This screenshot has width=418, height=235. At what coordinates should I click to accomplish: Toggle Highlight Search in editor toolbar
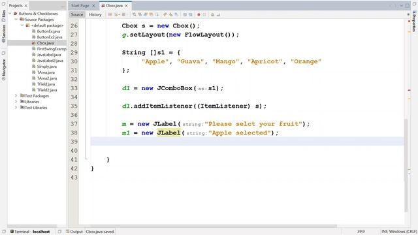click(x=151, y=14)
